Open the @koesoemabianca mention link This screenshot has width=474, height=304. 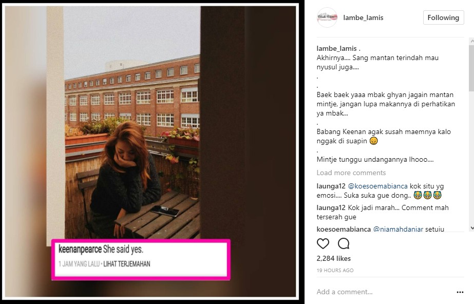tap(377, 186)
